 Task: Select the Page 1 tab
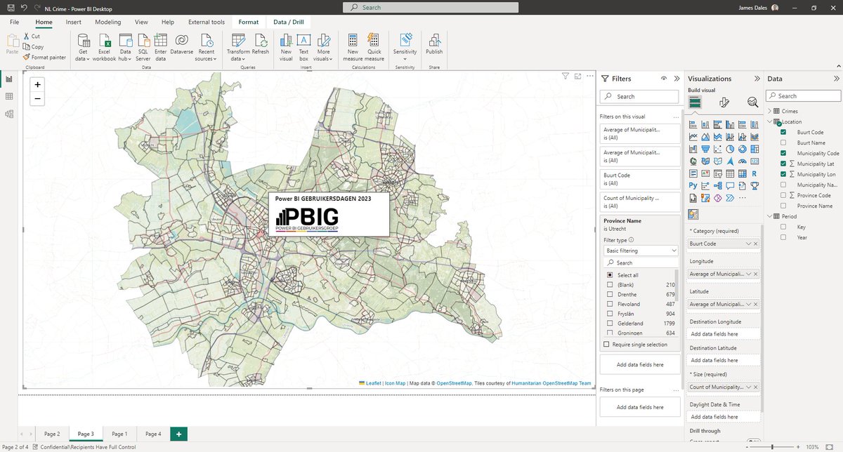[x=119, y=434]
